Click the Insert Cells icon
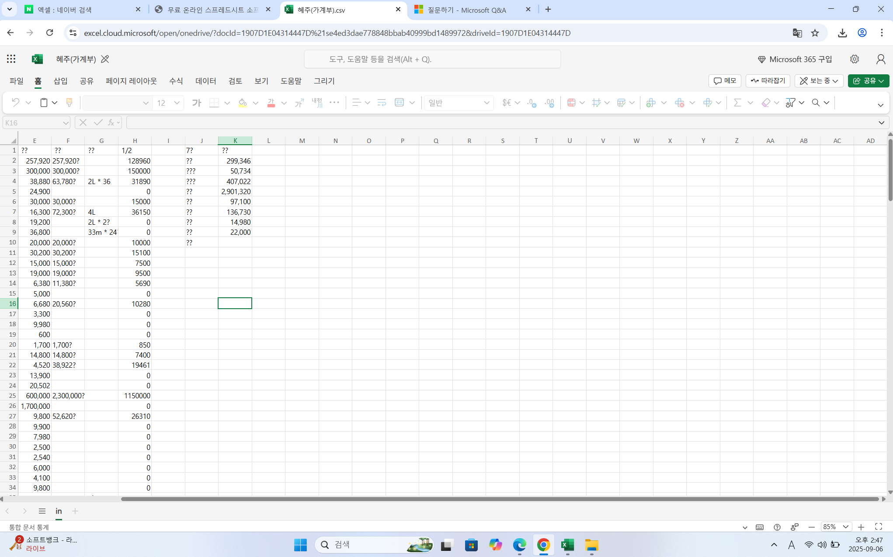Image resolution: width=893 pixels, height=557 pixels. 651,103
